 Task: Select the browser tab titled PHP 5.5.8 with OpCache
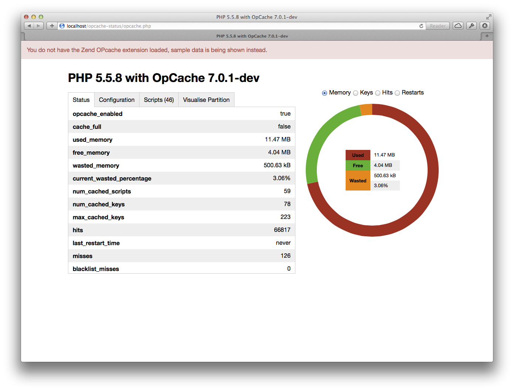click(x=252, y=36)
